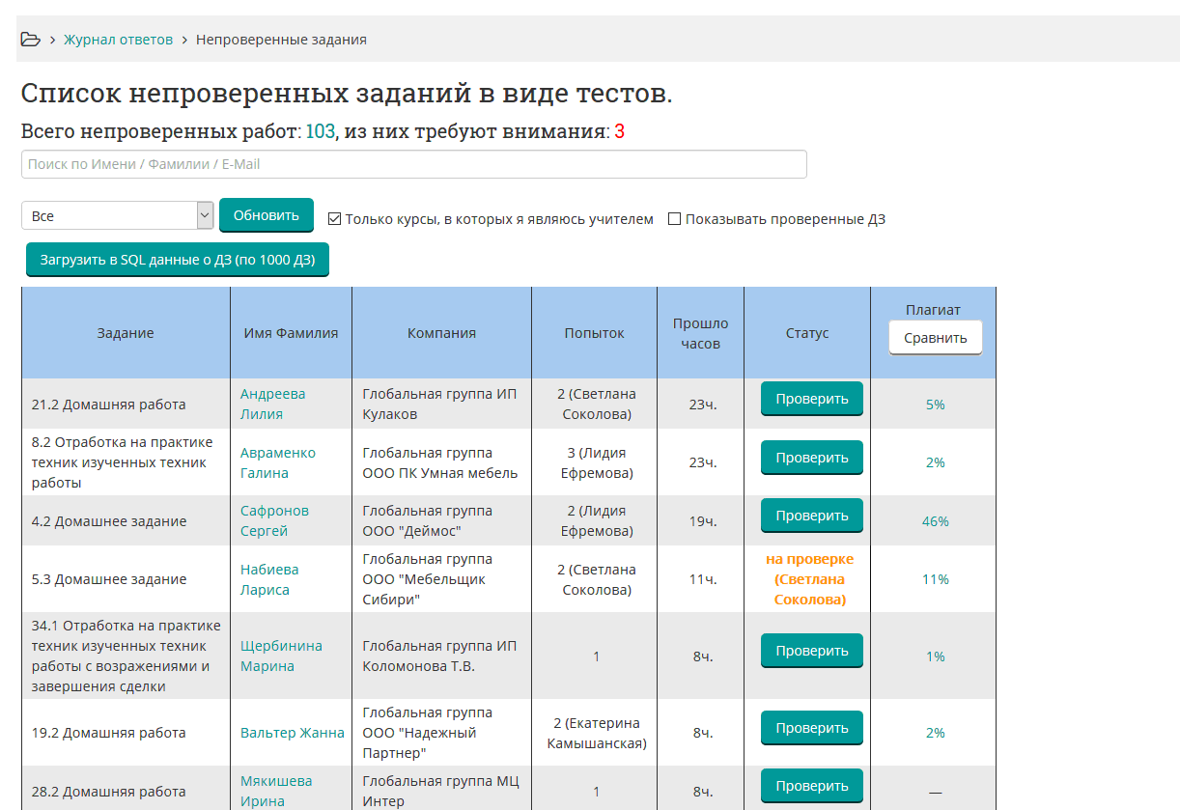
Task: Click Проверить for Андреева Лилия row
Action: [x=811, y=400]
